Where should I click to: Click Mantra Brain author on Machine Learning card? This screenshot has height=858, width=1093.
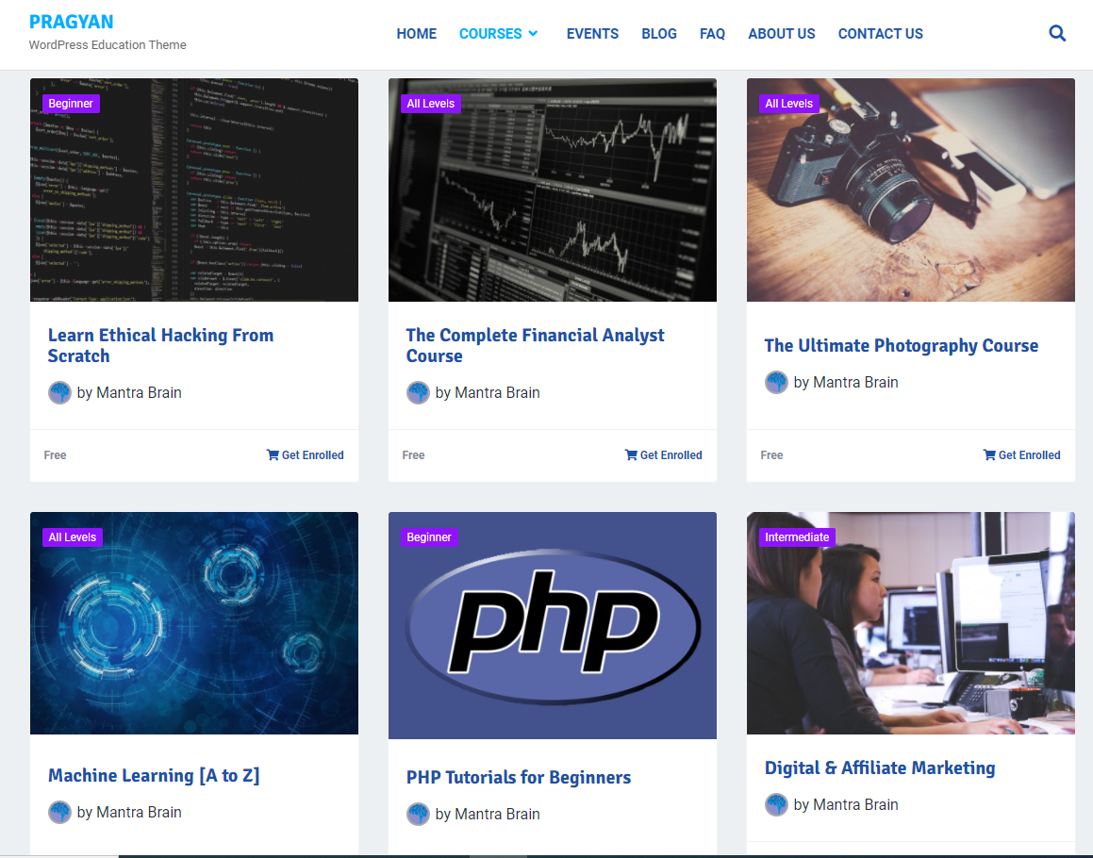(139, 812)
